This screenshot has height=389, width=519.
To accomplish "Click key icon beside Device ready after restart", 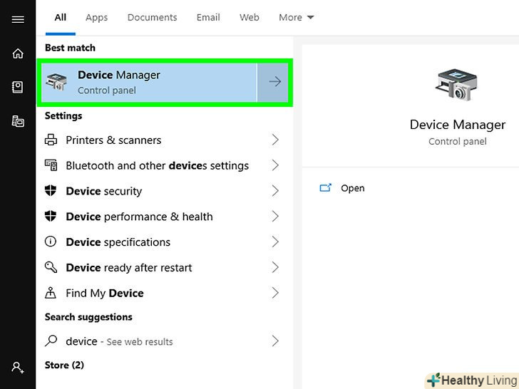I will click(x=51, y=267).
